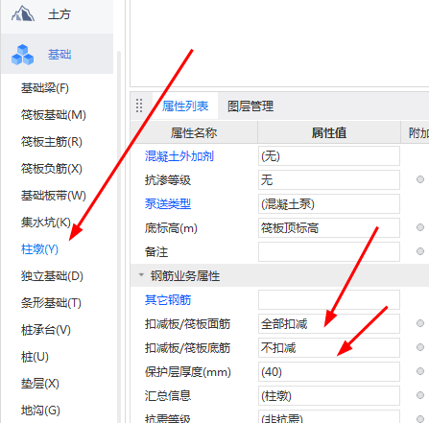
Task: Switch to the 属性列表 tab
Action: coord(185,106)
